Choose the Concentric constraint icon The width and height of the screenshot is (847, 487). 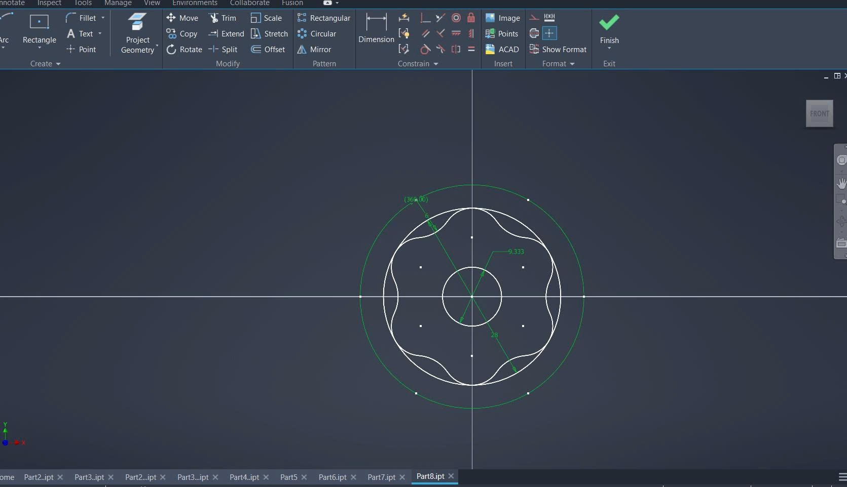(x=456, y=18)
